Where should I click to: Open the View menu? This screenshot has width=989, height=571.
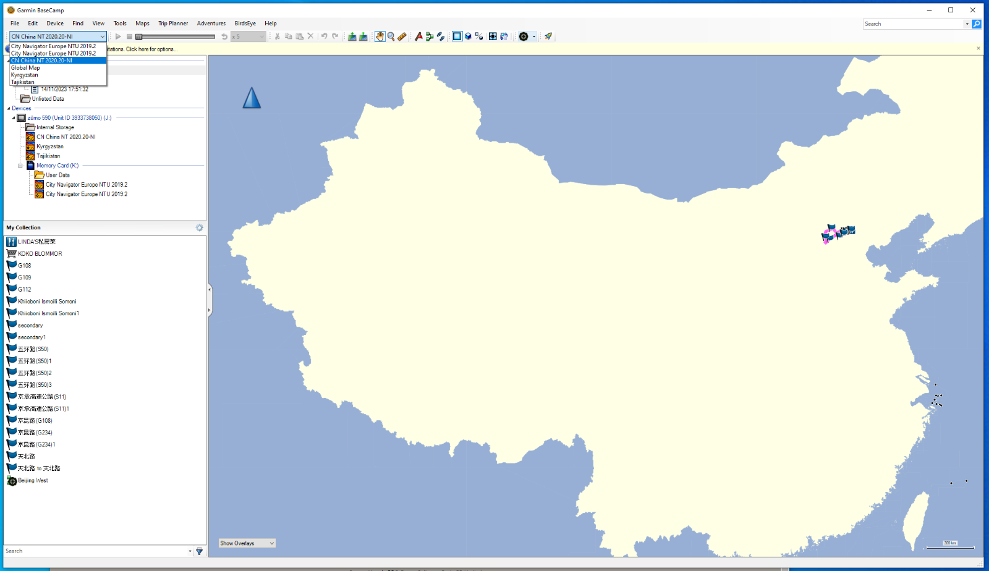coord(98,23)
